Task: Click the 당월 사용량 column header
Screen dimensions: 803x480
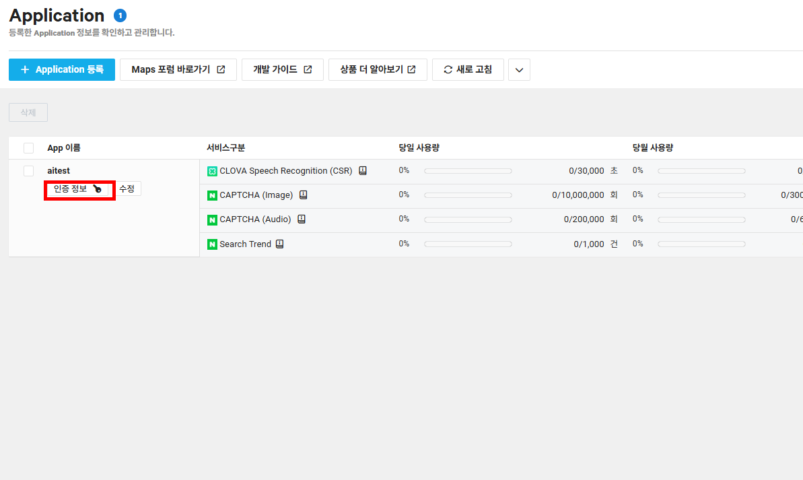Action: pos(653,148)
